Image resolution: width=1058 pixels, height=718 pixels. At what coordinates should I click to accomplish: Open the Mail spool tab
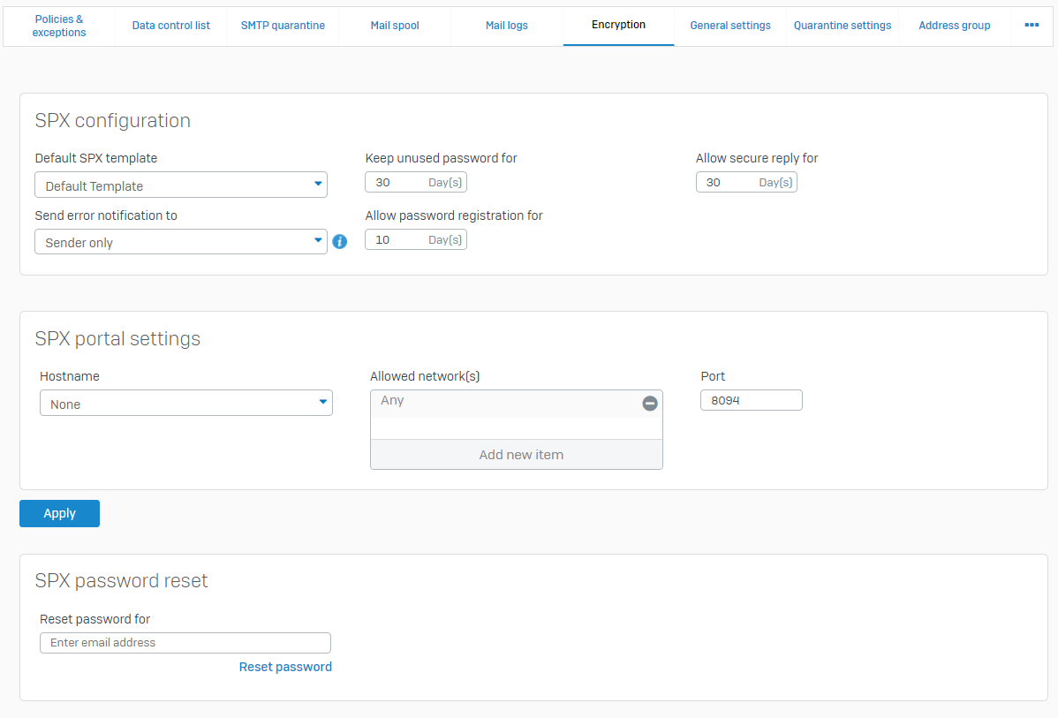[x=394, y=25]
